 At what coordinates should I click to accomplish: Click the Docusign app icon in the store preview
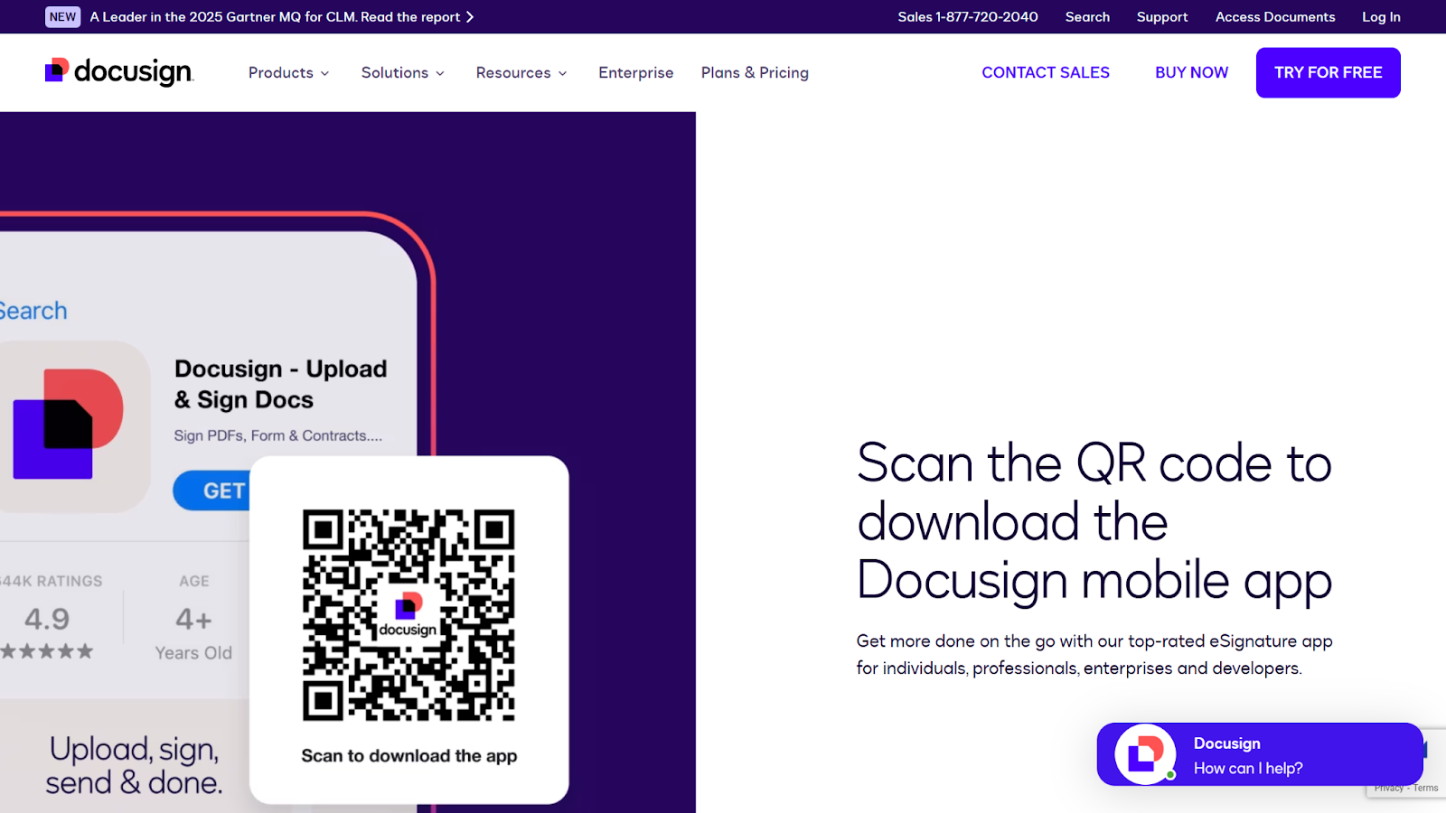pos(76,427)
